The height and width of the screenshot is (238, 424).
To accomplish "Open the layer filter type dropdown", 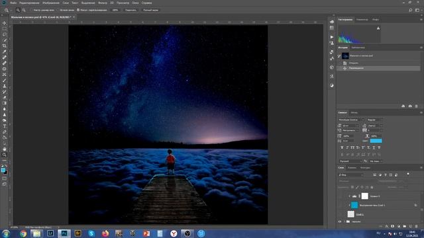I will pyautogui.click(x=351, y=175).
